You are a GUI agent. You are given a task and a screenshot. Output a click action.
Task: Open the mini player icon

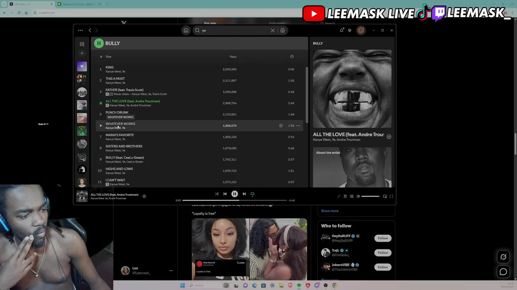tap(385, 197)
